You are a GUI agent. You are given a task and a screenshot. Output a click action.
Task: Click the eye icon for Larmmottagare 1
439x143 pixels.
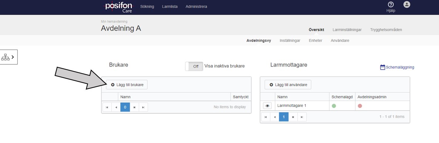[x=267, y=106]
